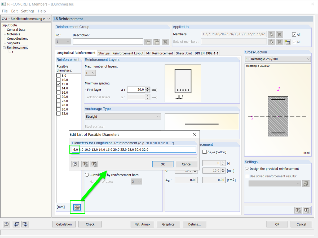The height and width of the screenshot is (238, 318).
Task: Click the Graphics button
Action: click(x=169, y=224)
